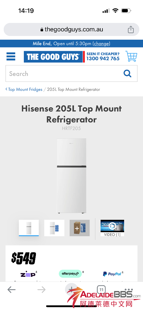Click the main fridge product image
143x310 pixels.
pos(71,176)
